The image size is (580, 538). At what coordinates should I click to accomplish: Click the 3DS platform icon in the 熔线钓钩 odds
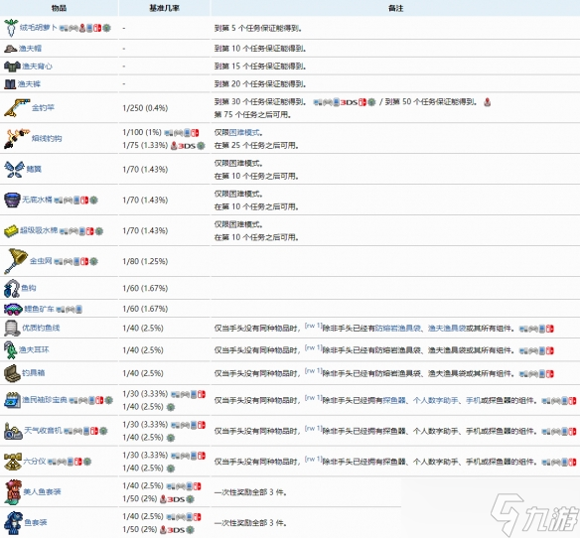(x=187, y=146)
